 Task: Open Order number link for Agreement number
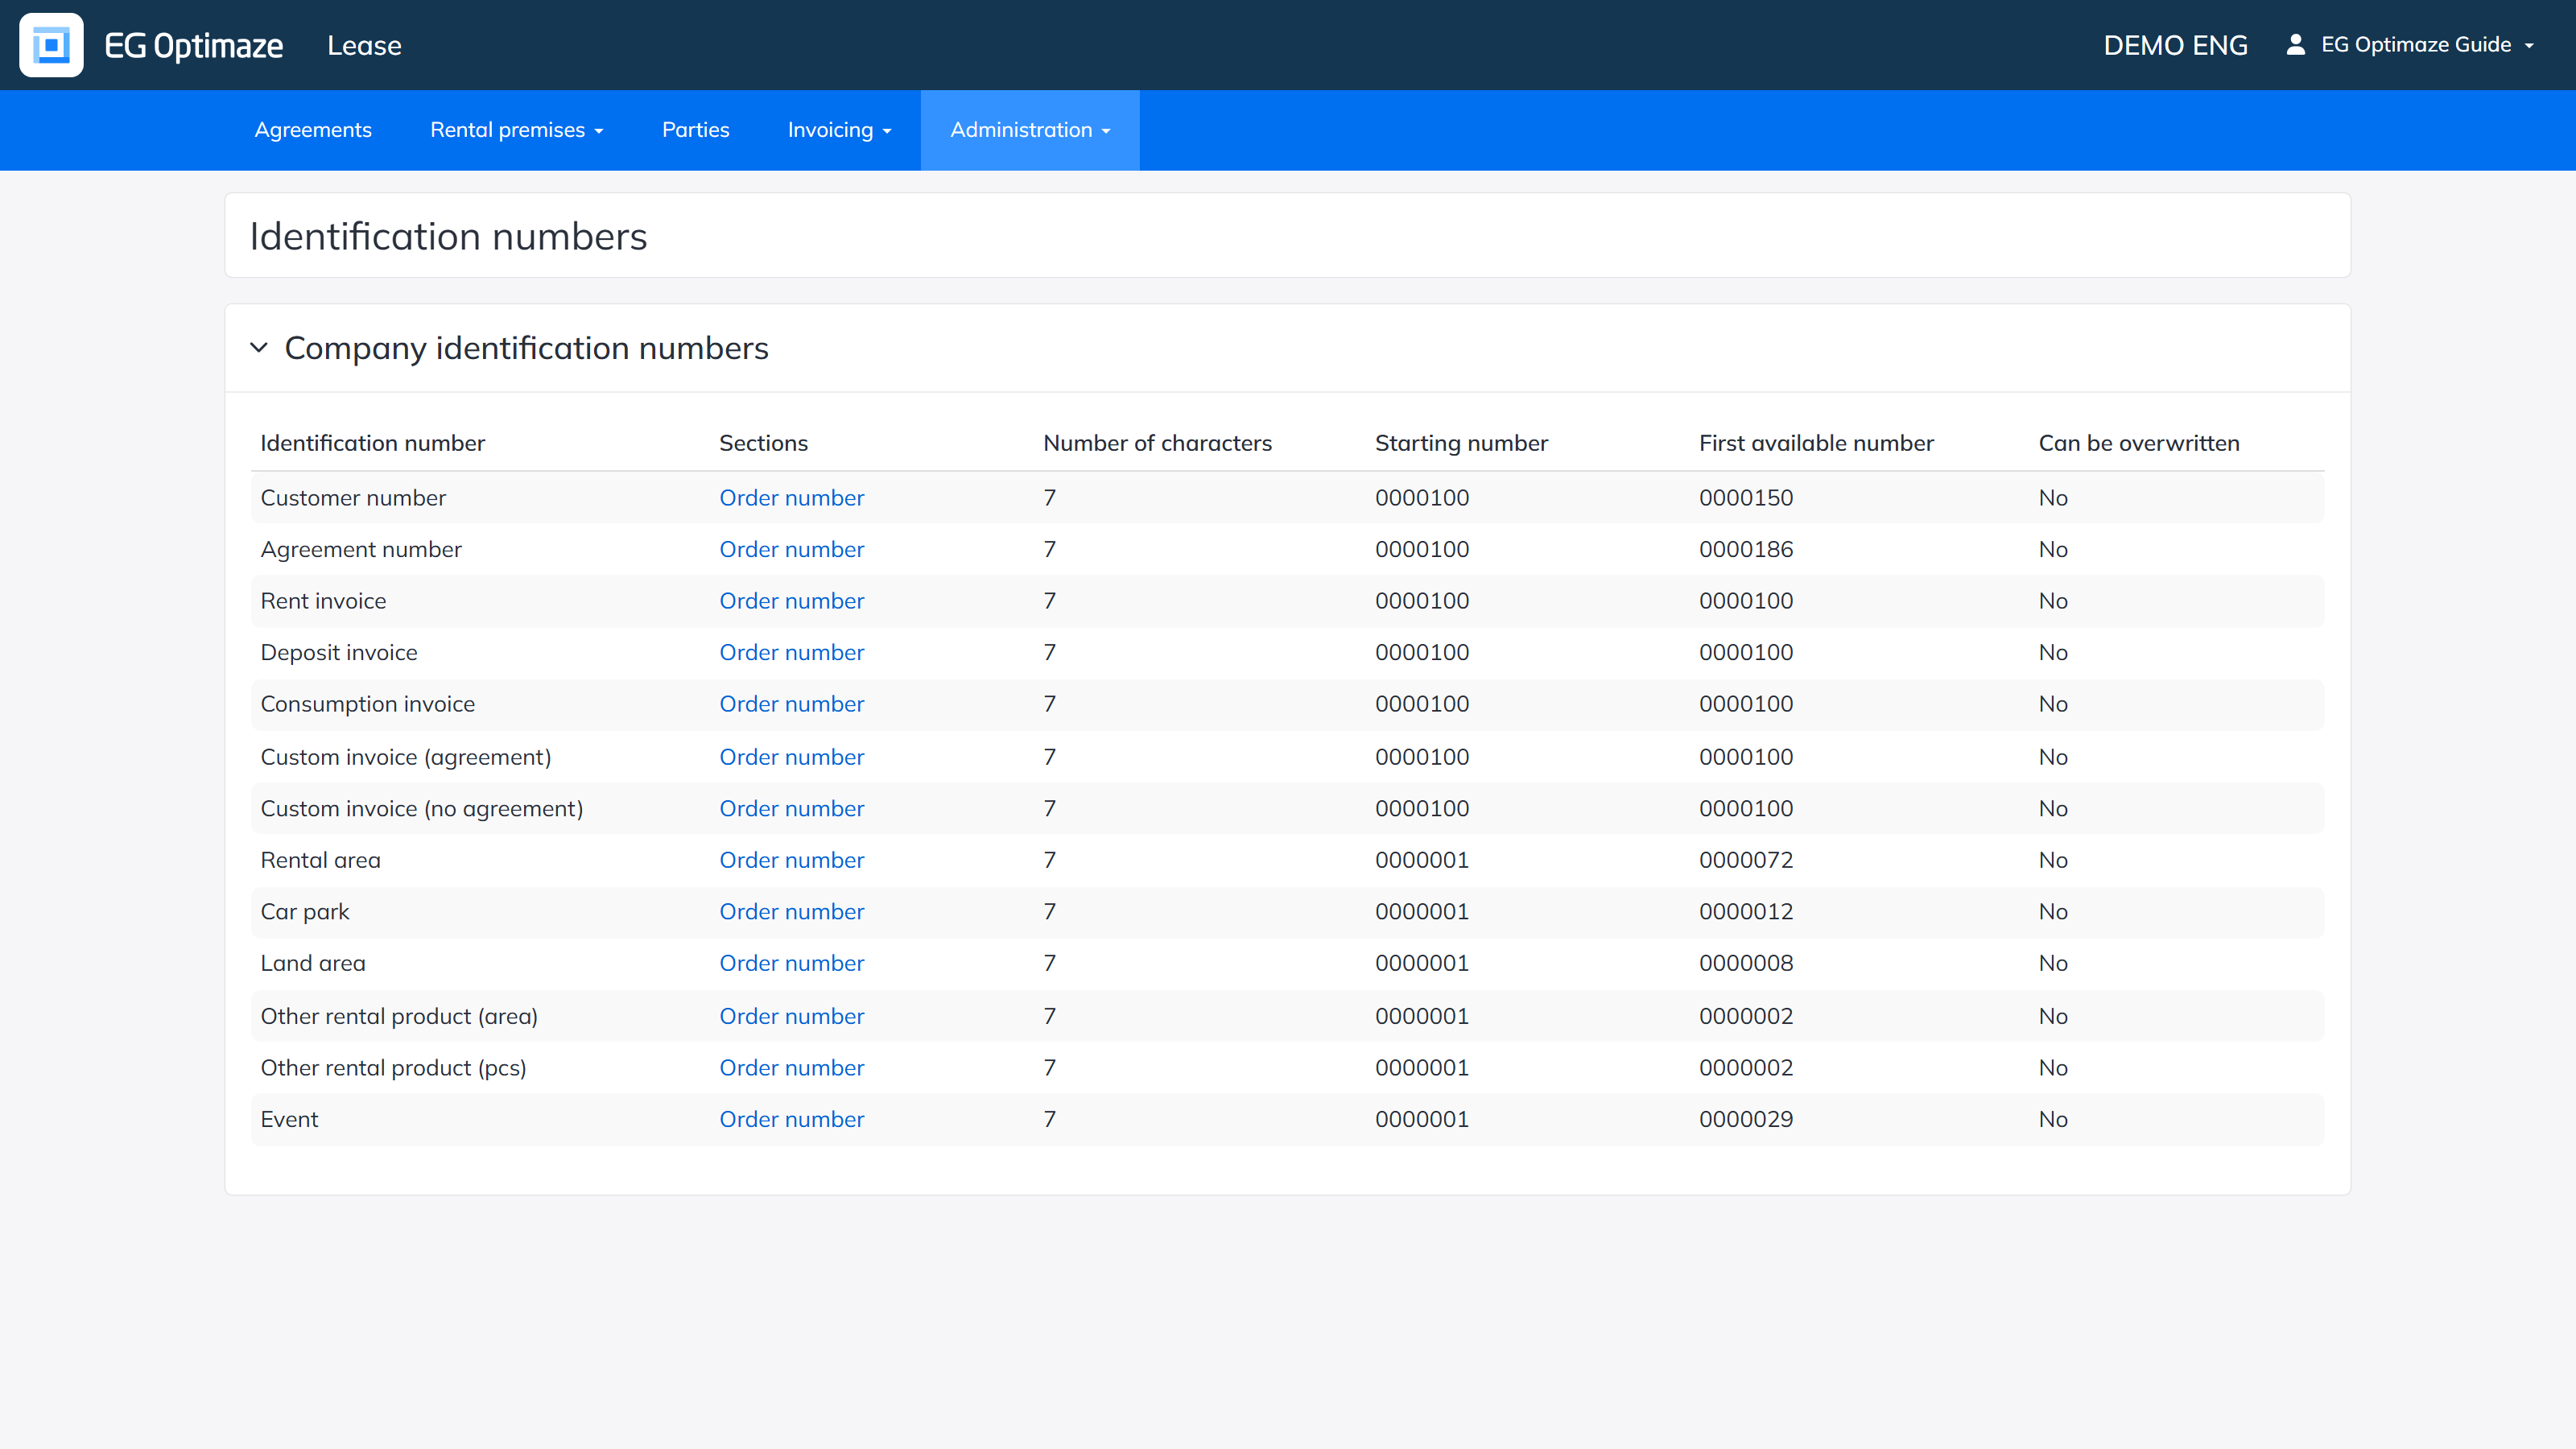pyautogui.click(x=792, y=549)
